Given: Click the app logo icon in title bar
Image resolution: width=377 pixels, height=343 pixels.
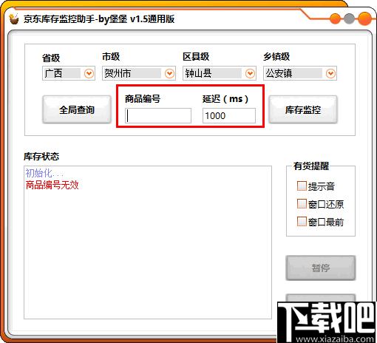Looking at the screenshot, I should pos(14,19).
